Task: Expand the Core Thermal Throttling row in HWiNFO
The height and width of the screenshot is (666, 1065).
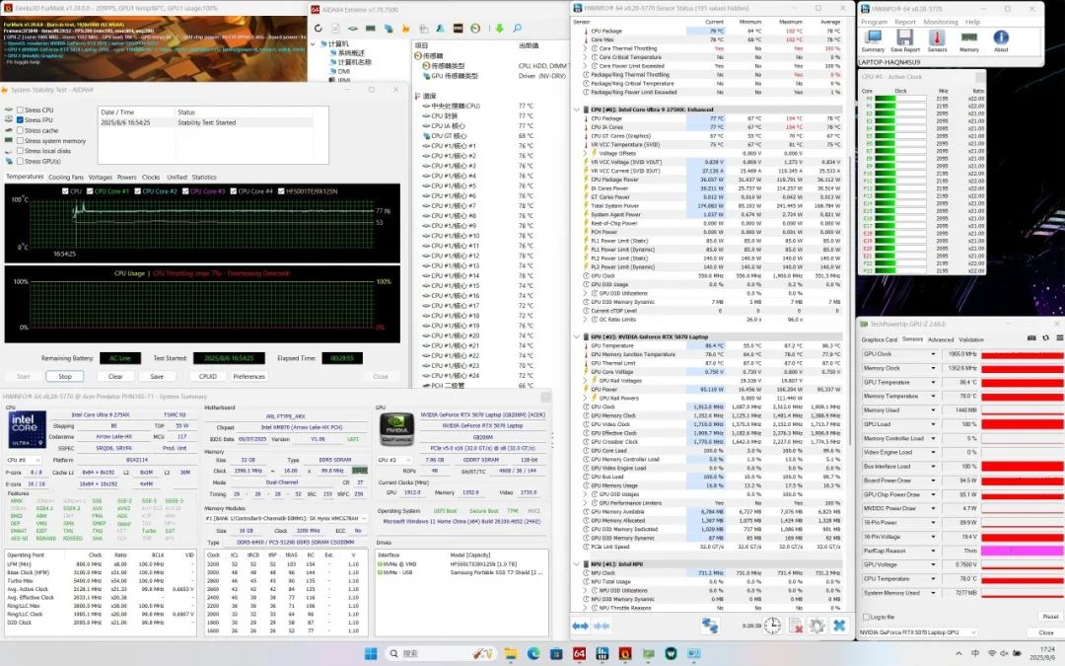Action: point(586,49)
